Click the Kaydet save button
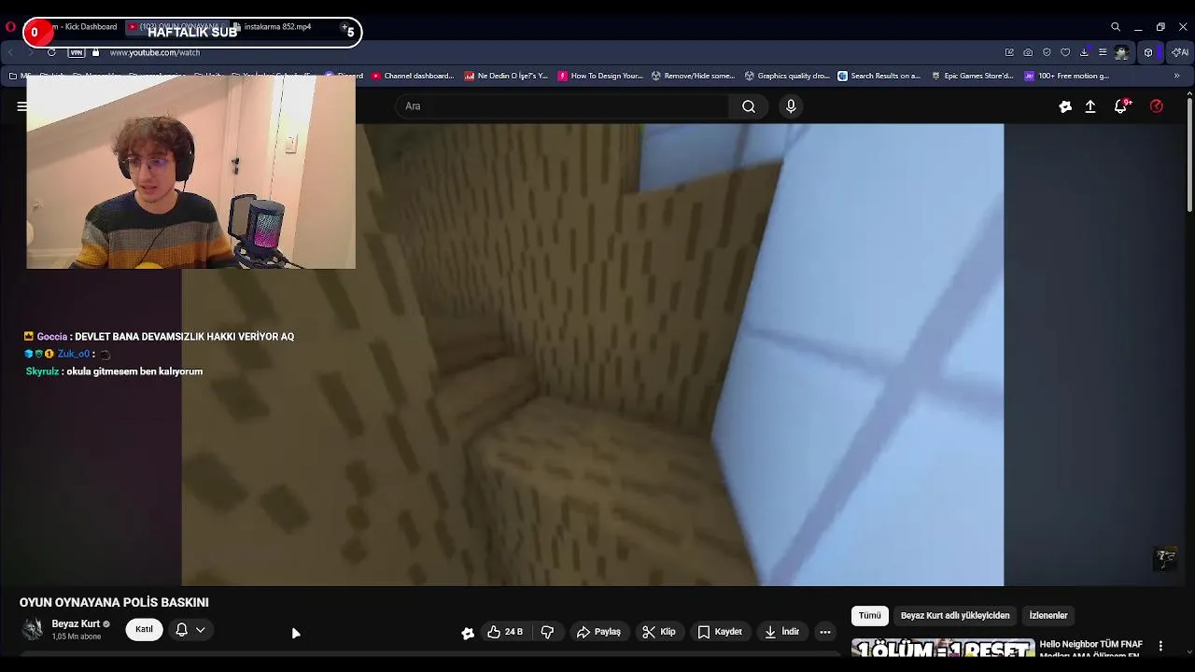 click(x=720, y=632)
